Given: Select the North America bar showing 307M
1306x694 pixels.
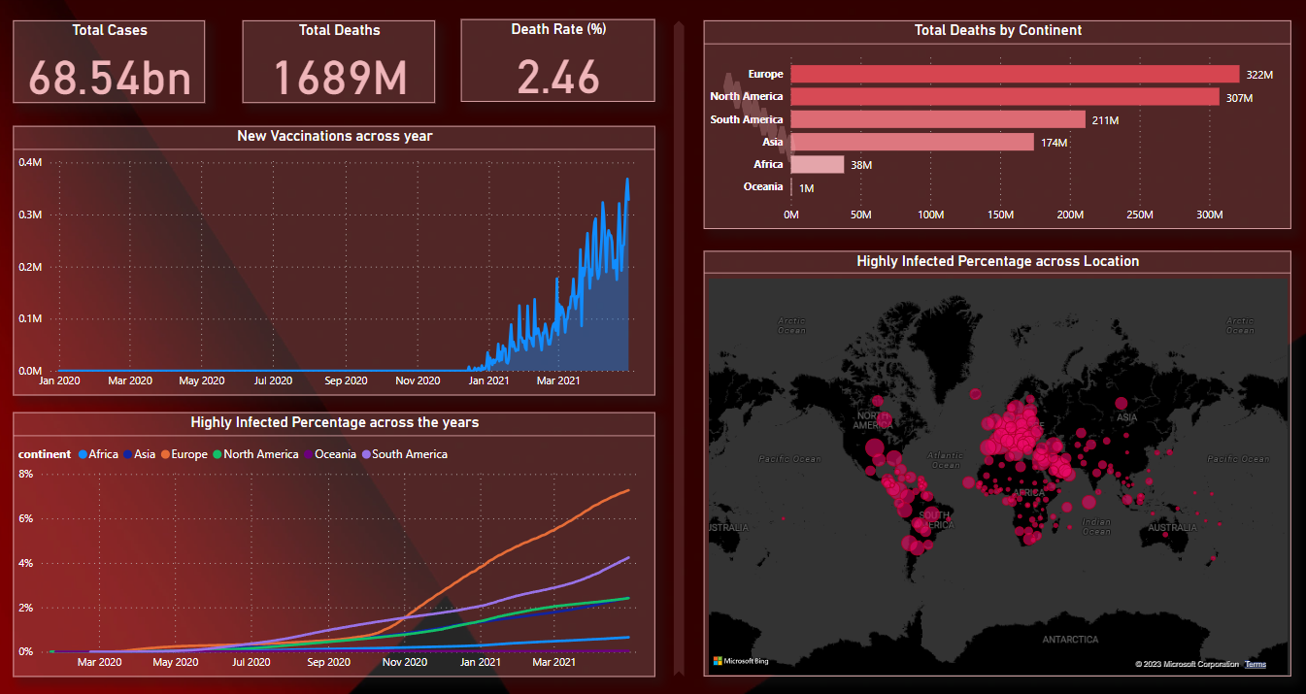Looking at the screenshot, I should 1004,97.
